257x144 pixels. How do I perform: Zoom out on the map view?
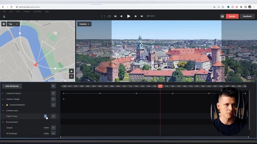pos(71,76)
